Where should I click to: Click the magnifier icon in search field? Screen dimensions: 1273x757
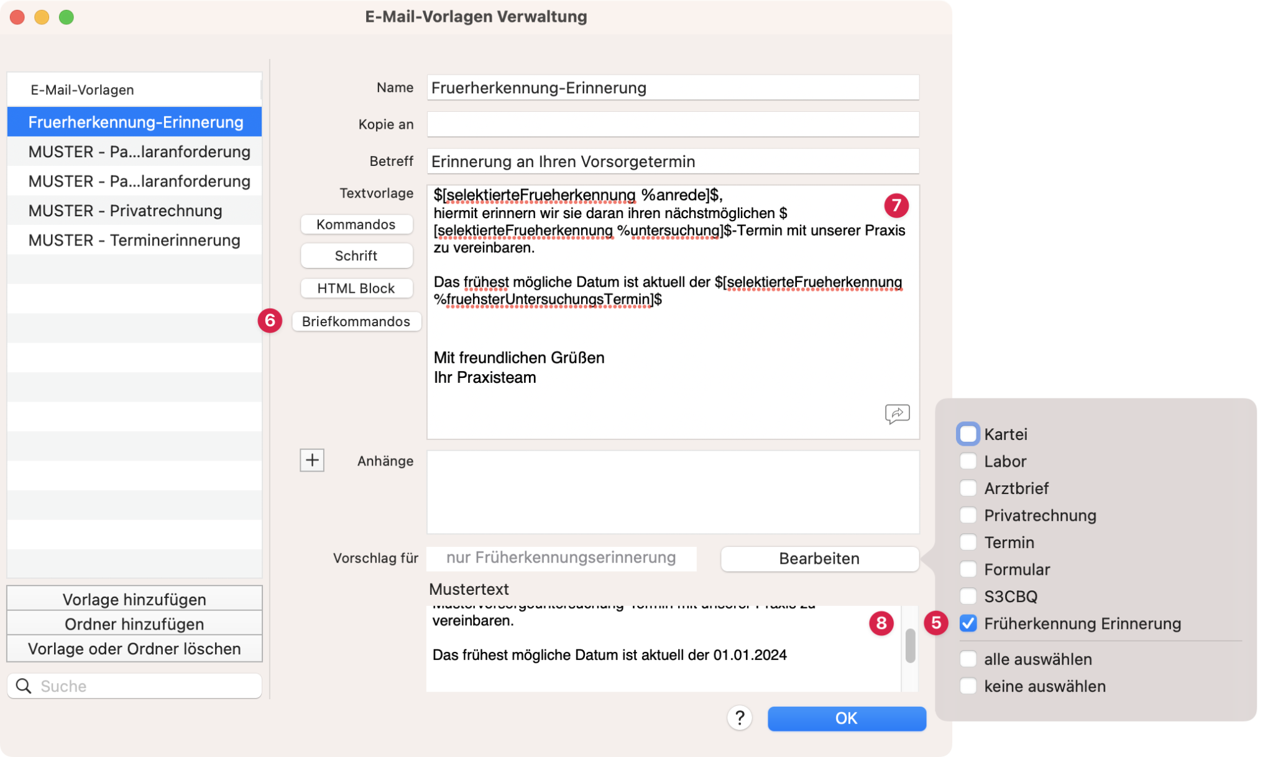pyautogui.click(x=24, y=686)
